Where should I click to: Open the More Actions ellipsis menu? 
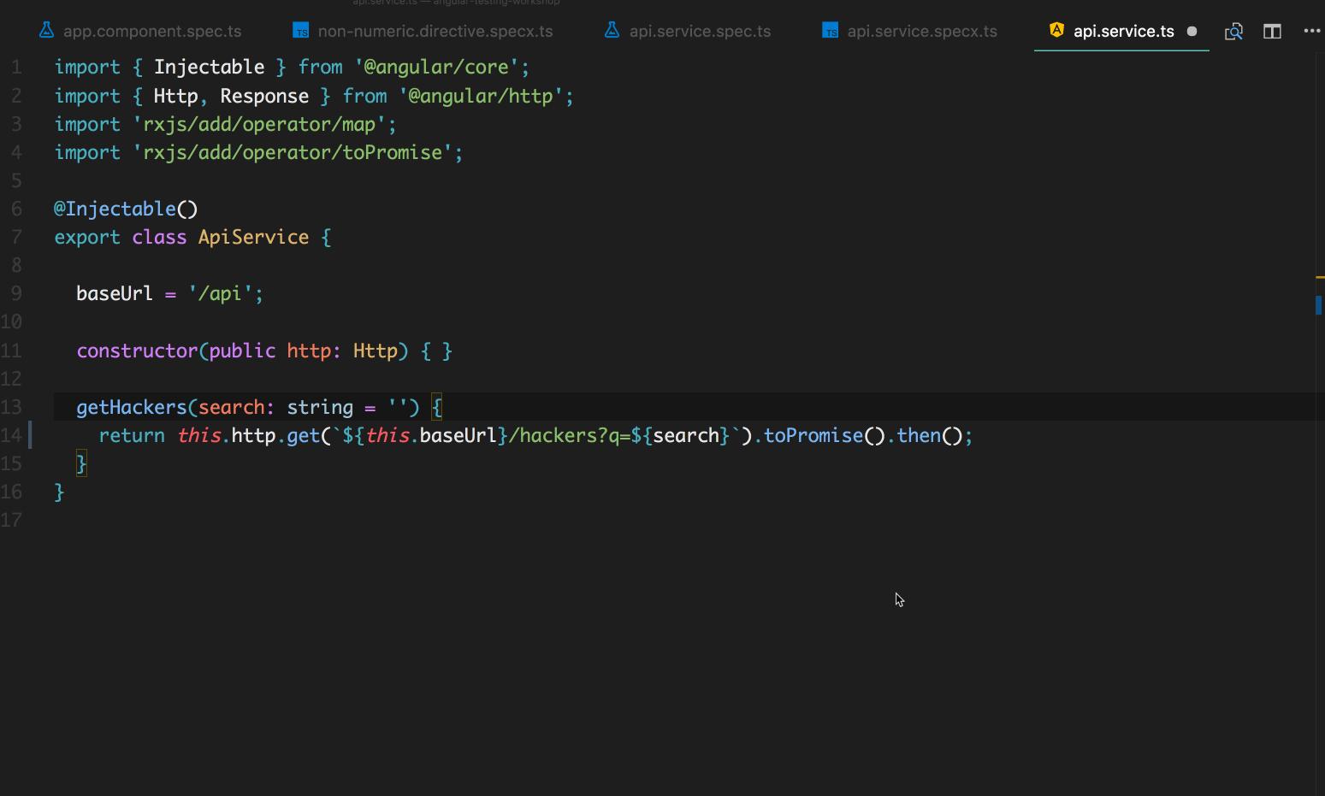(x=1311, y=32)
